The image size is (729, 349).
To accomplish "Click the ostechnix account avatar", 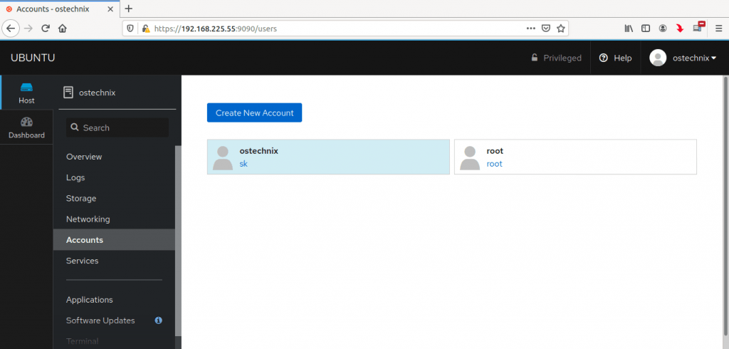I will tap(223, 157).
